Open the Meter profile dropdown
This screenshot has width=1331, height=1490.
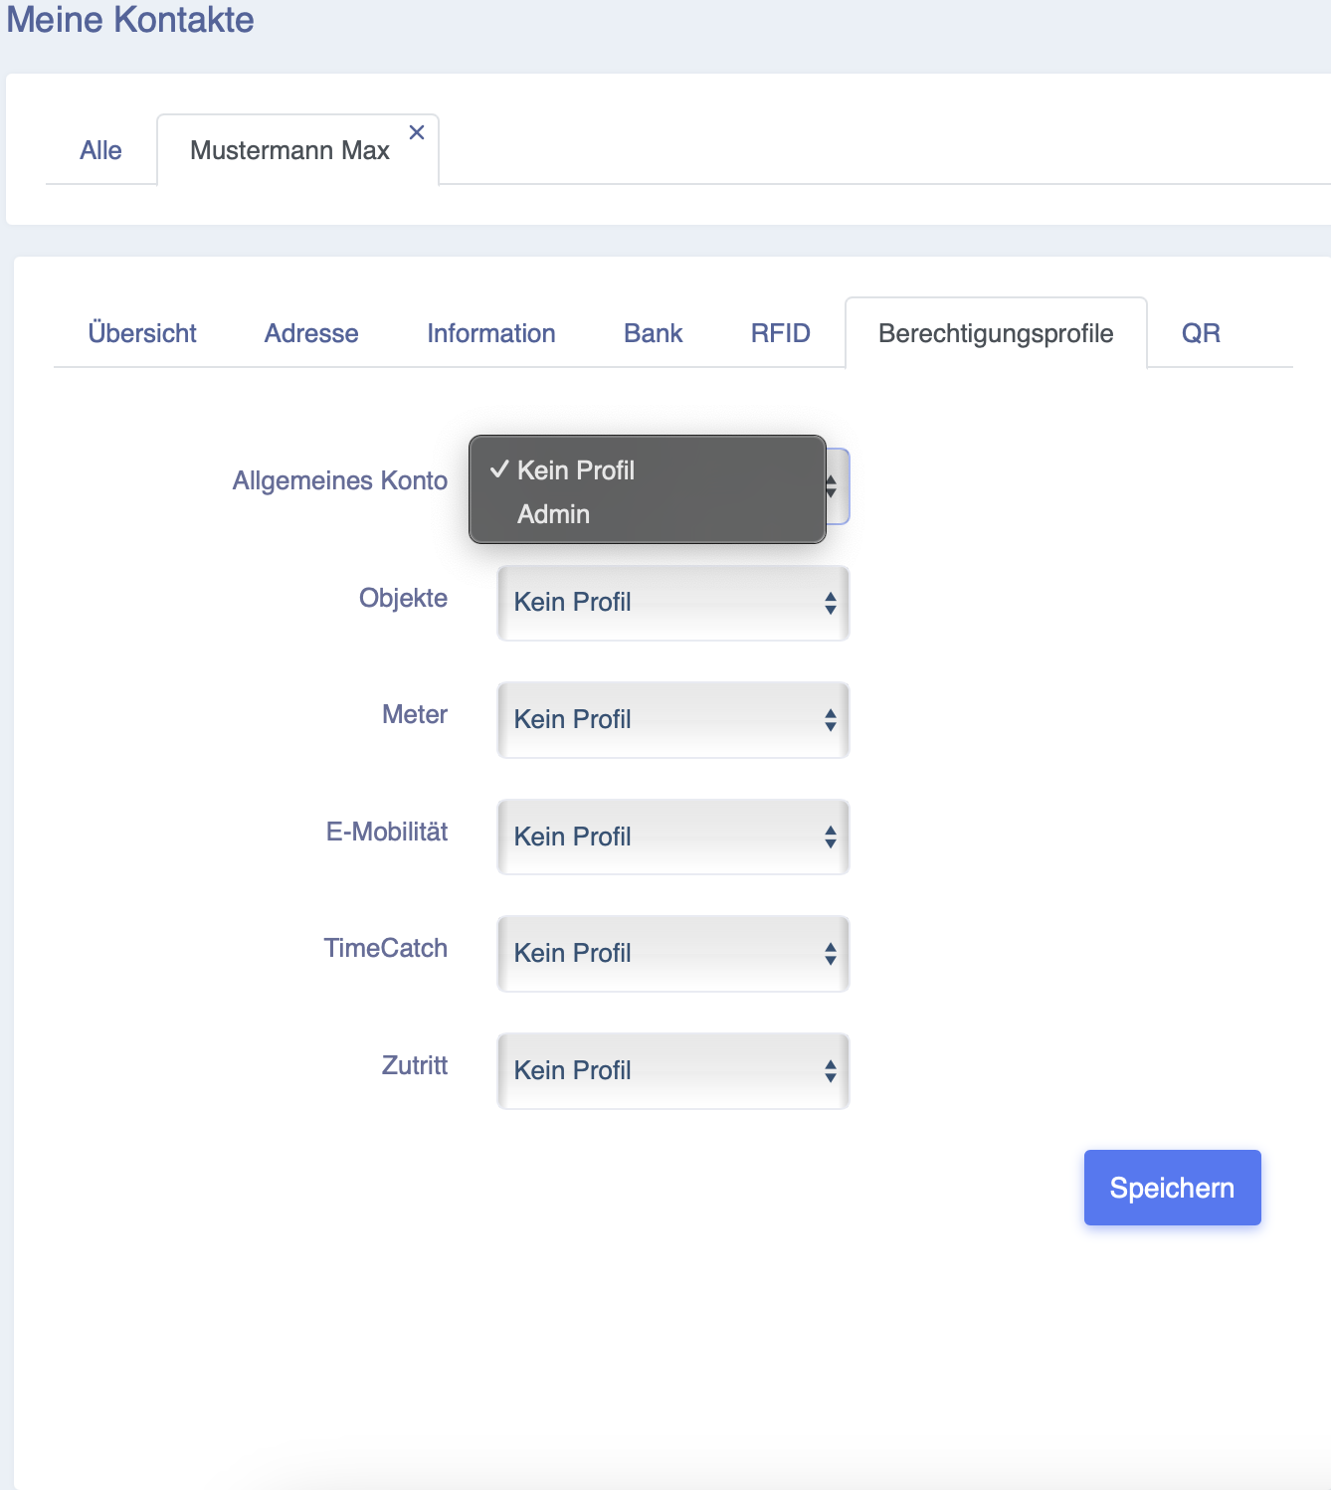point(673,720)
